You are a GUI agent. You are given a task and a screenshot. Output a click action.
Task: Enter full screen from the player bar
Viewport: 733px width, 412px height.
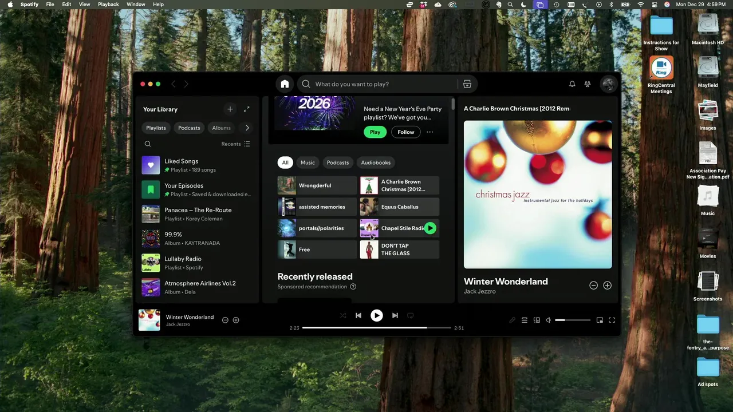pos(612,320)
